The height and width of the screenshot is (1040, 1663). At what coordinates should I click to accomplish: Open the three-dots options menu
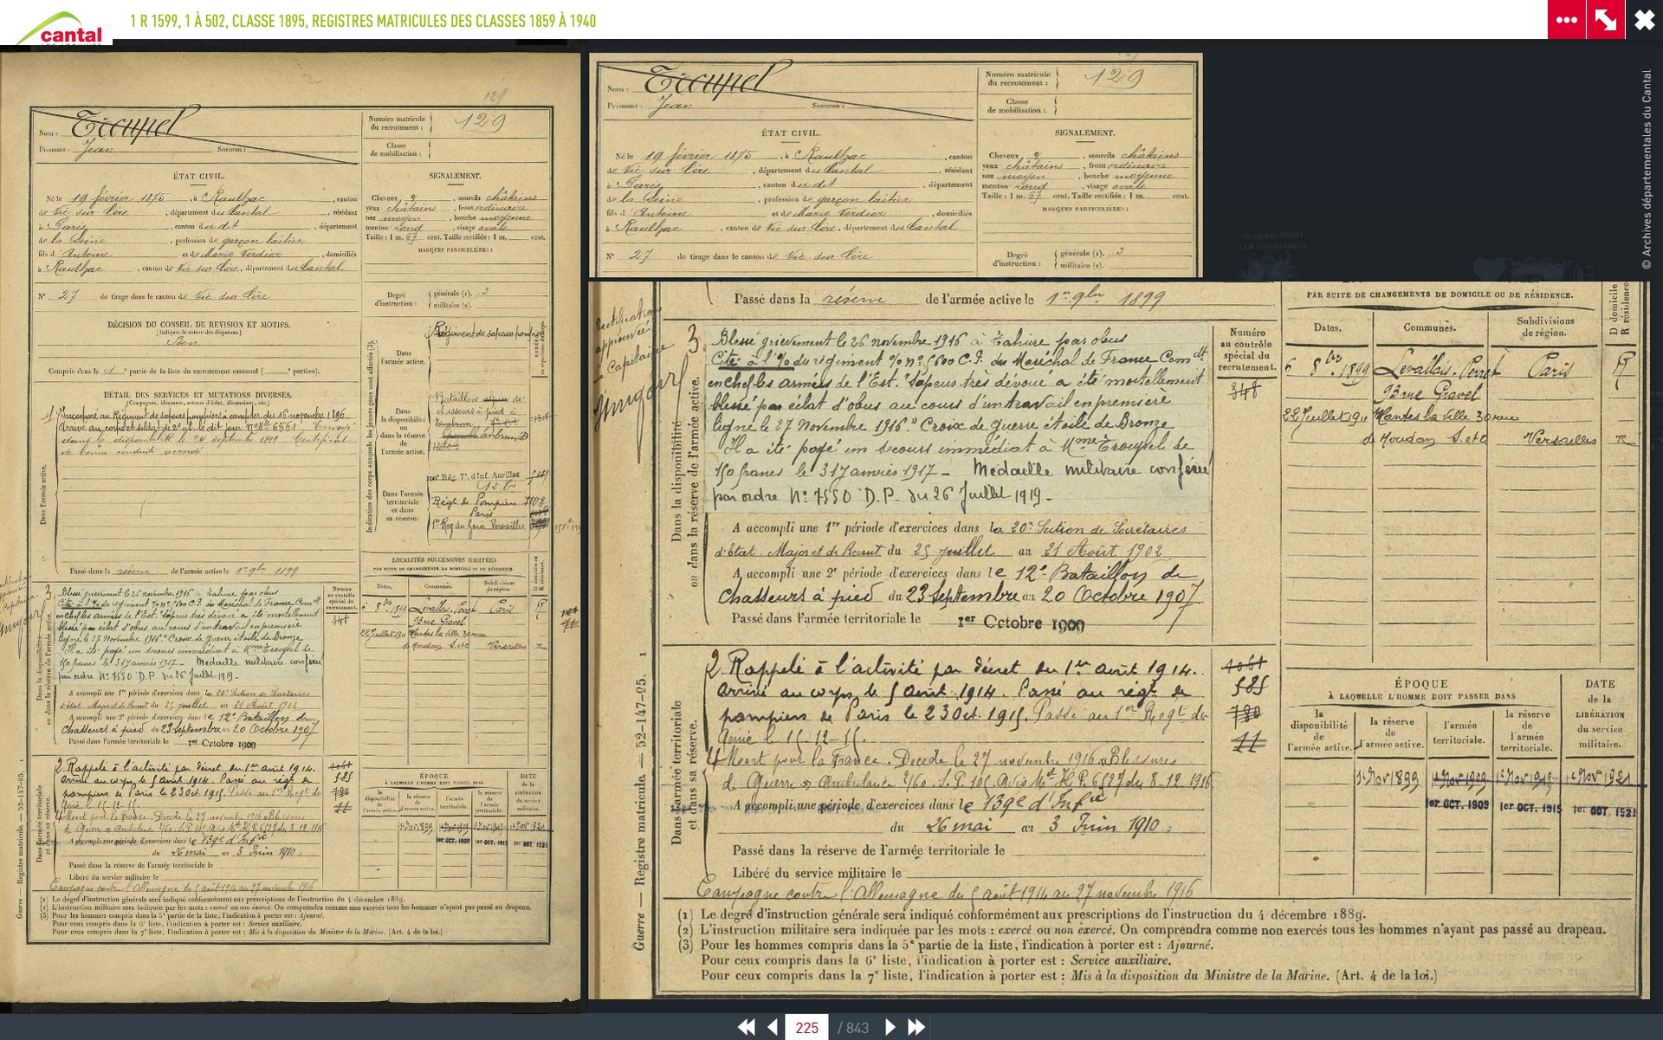click(1566, 20)
